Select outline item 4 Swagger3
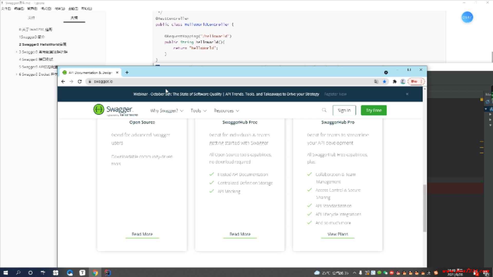493x277 pixels. [x=36, y=59]
